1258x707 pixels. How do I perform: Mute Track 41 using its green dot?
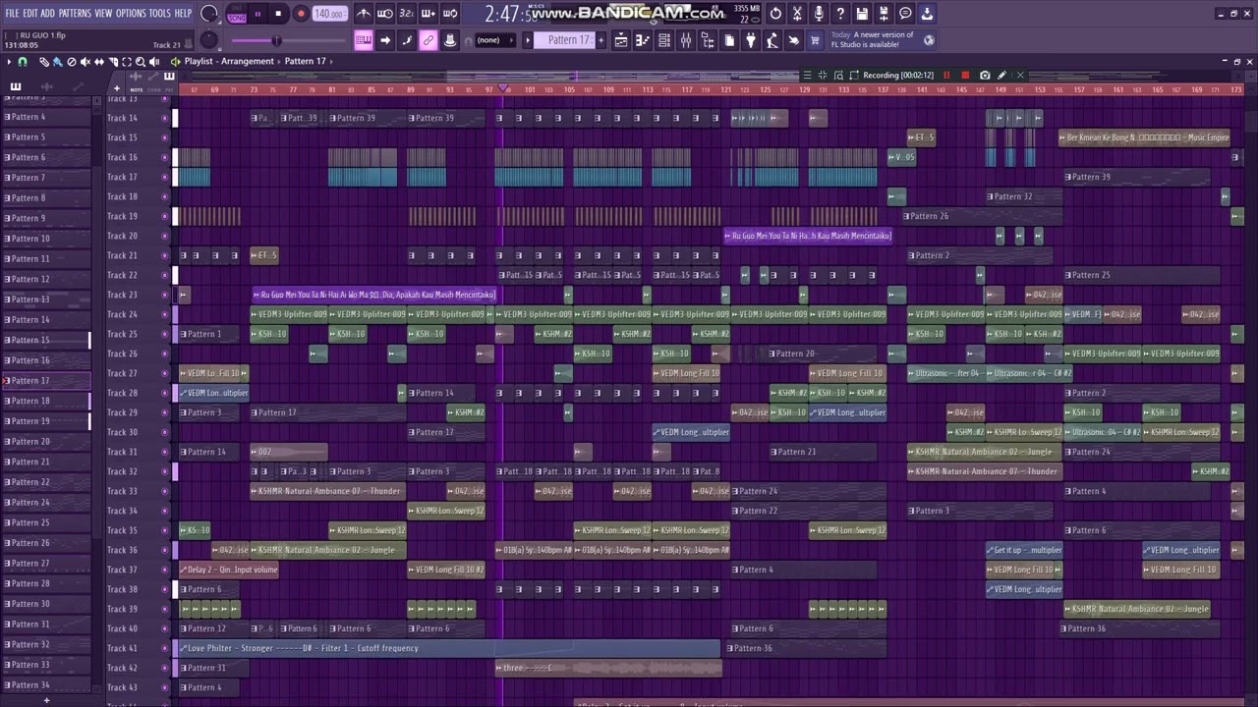pos(165,648)
